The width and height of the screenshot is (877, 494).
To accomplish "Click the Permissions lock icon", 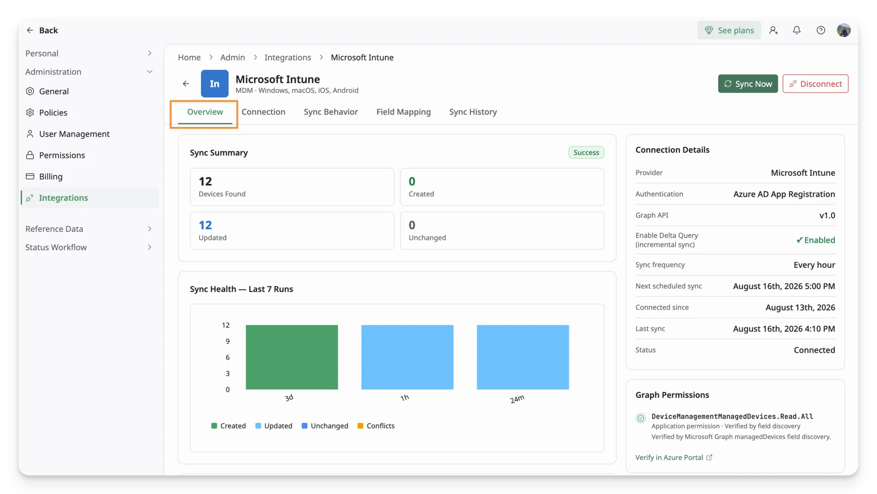I will tap(30, 155).
